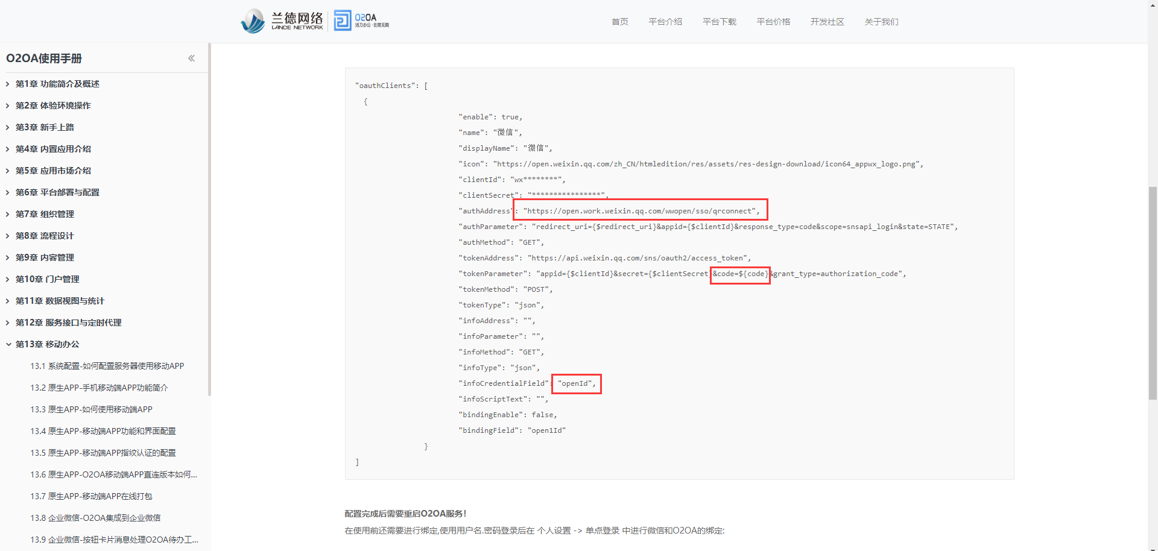
Task: Open the 平台价格 nav item
Action: coord(773,22)
